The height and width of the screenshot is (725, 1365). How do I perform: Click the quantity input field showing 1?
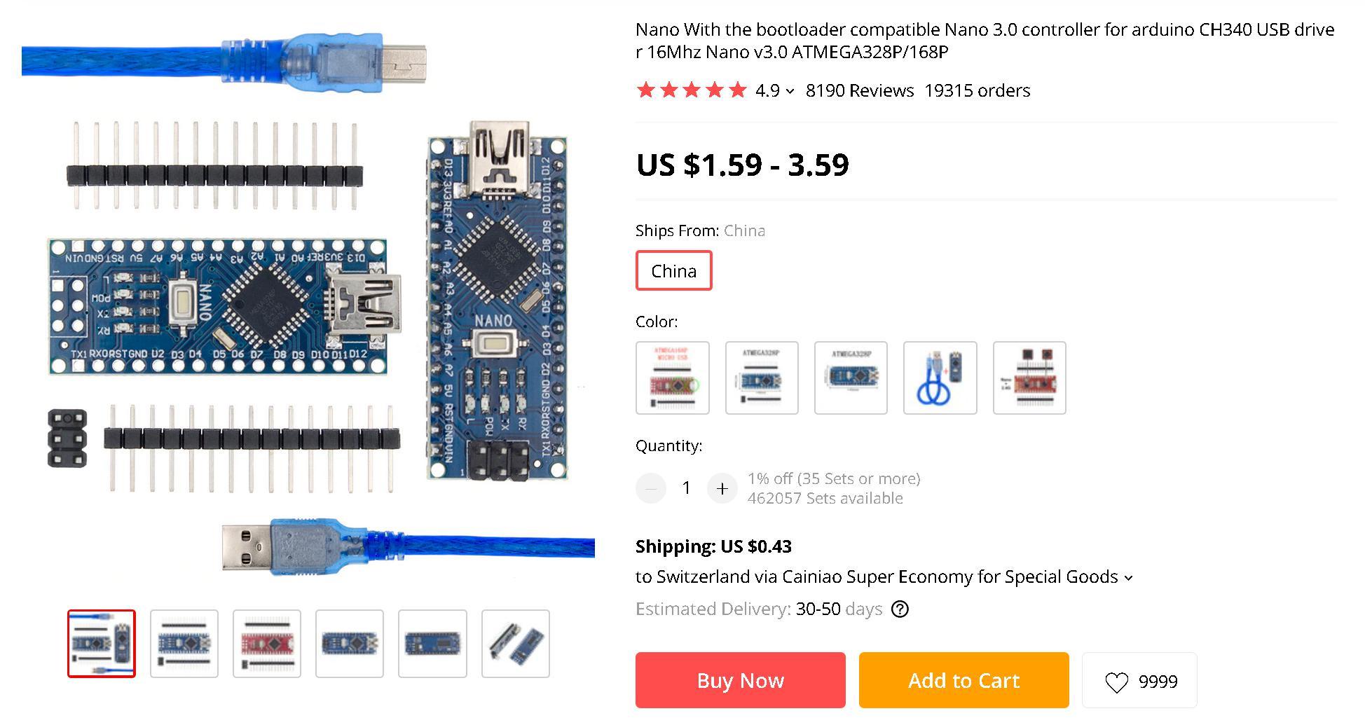point(687,488)
